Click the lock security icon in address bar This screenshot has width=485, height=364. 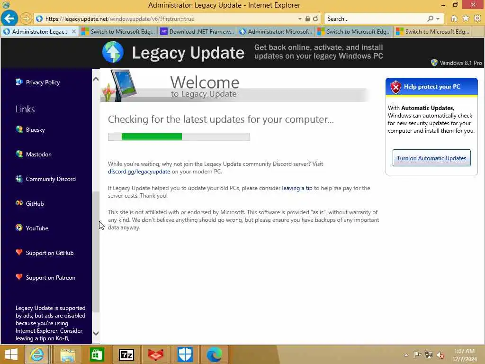click(x=308, y=19)
